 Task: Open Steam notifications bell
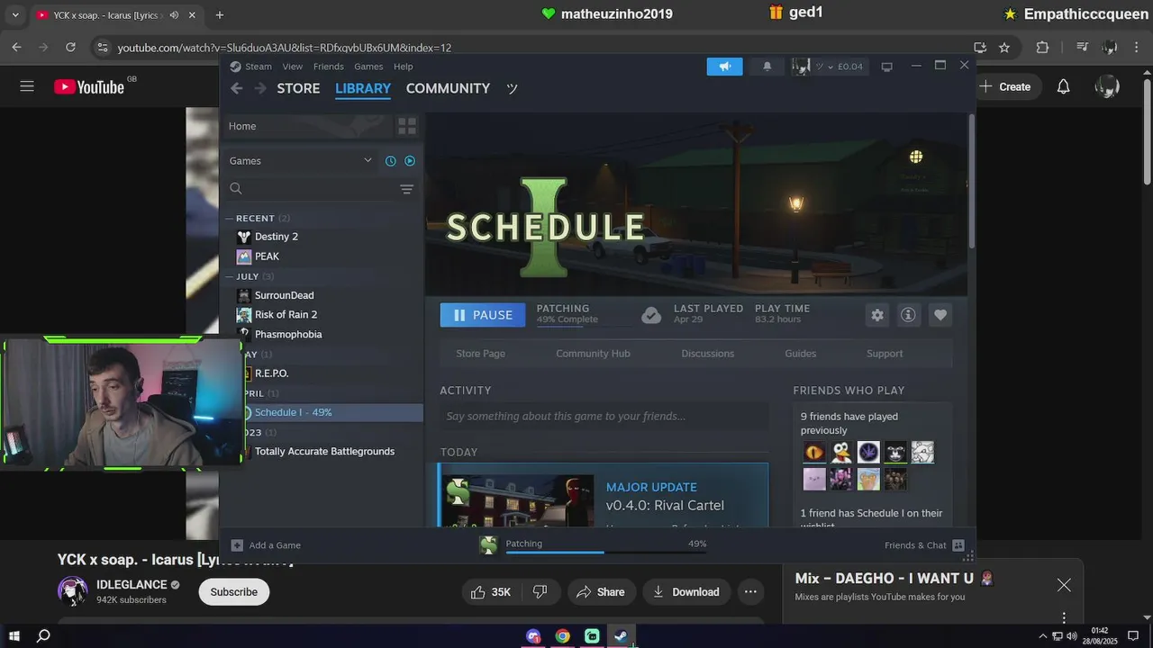(x=767, y=66)
